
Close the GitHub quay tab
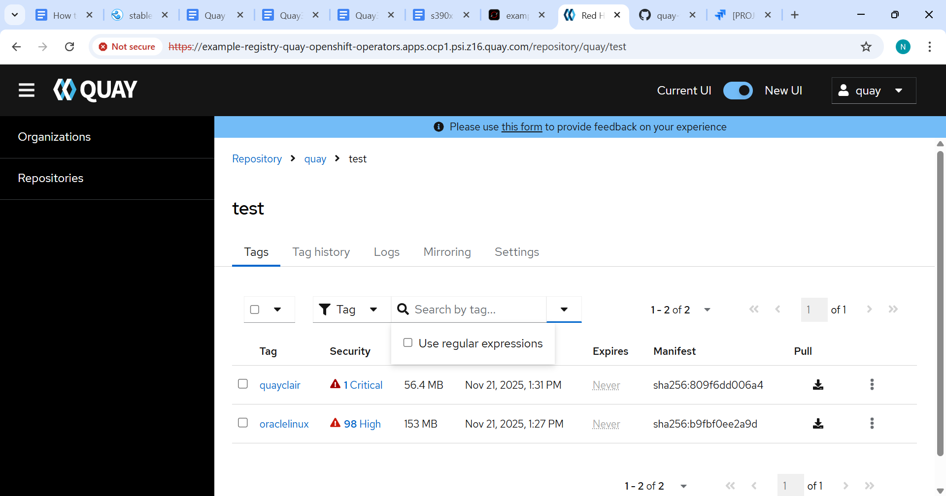(x=692, y=15)
